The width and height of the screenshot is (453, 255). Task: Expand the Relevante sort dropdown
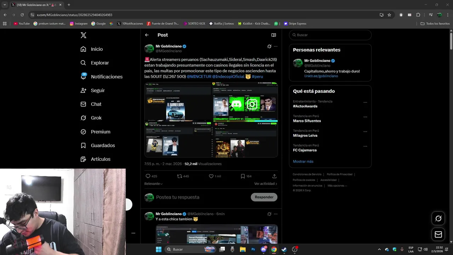click(x=154, y=184)
